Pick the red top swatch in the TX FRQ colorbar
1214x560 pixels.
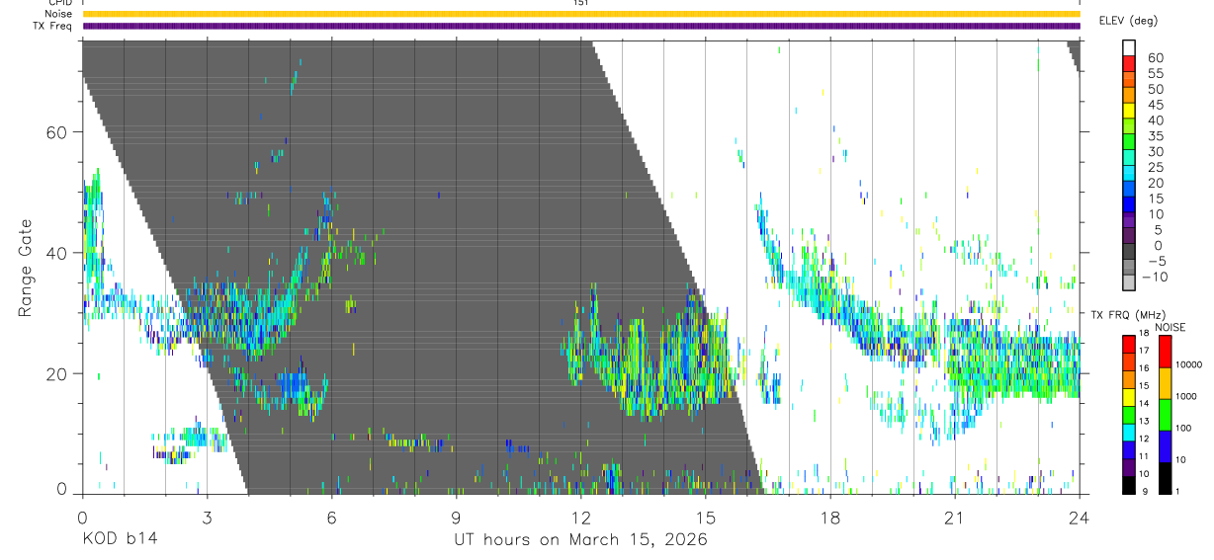(x=1129, y=345)
